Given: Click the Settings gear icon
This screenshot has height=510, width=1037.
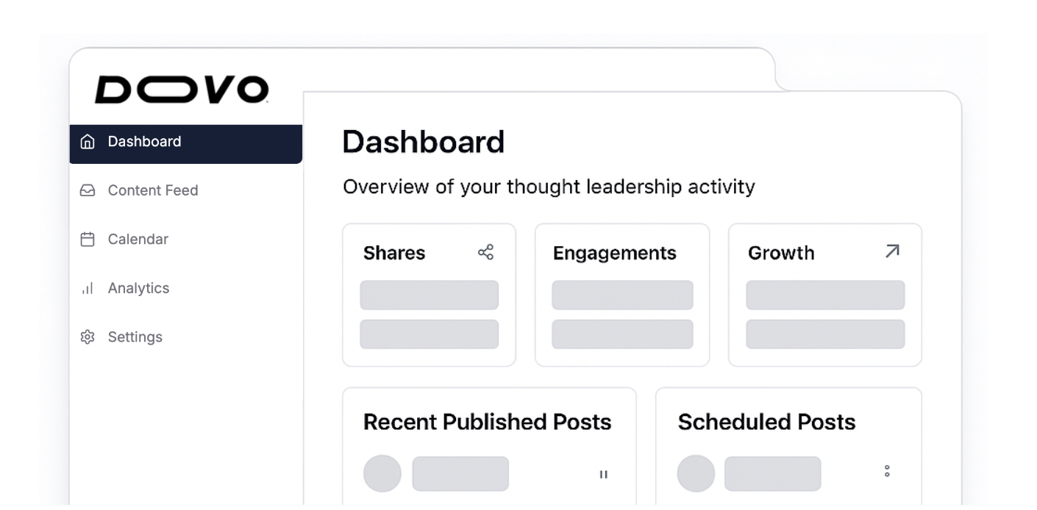Looking at the screenshot, I should coord(88,336).
